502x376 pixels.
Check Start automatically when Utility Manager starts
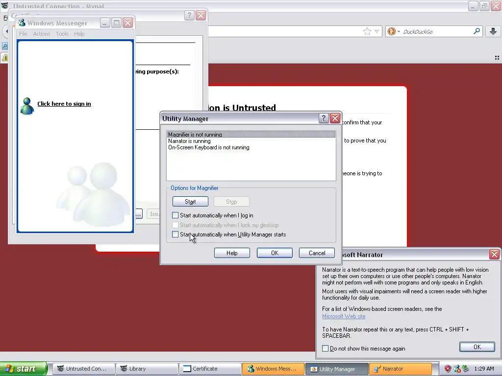[x=175, y=235]
